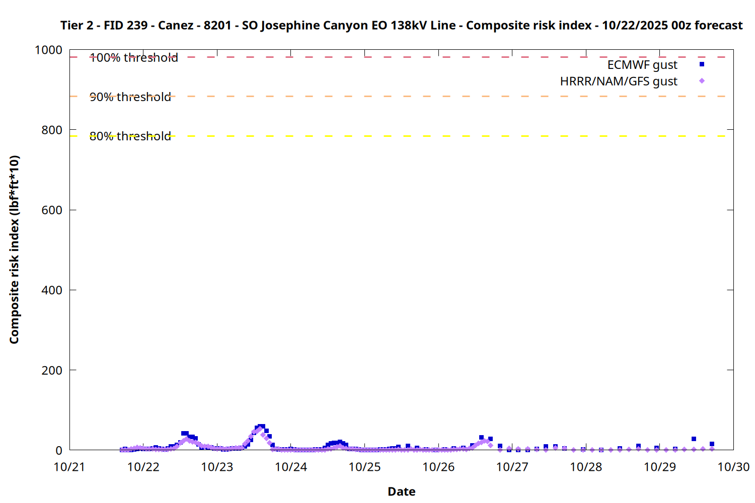Click the red dashed 100% threshold line
Image resolution: width=755 pixels, height=503 pixels.
(403, 57)
